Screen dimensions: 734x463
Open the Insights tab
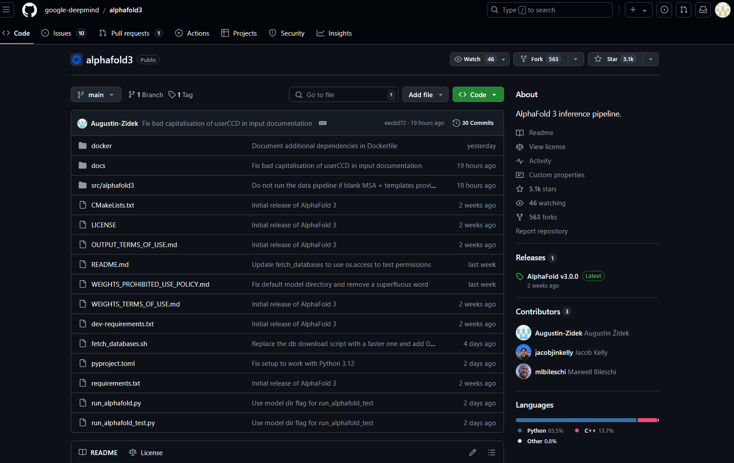point(334,33)
